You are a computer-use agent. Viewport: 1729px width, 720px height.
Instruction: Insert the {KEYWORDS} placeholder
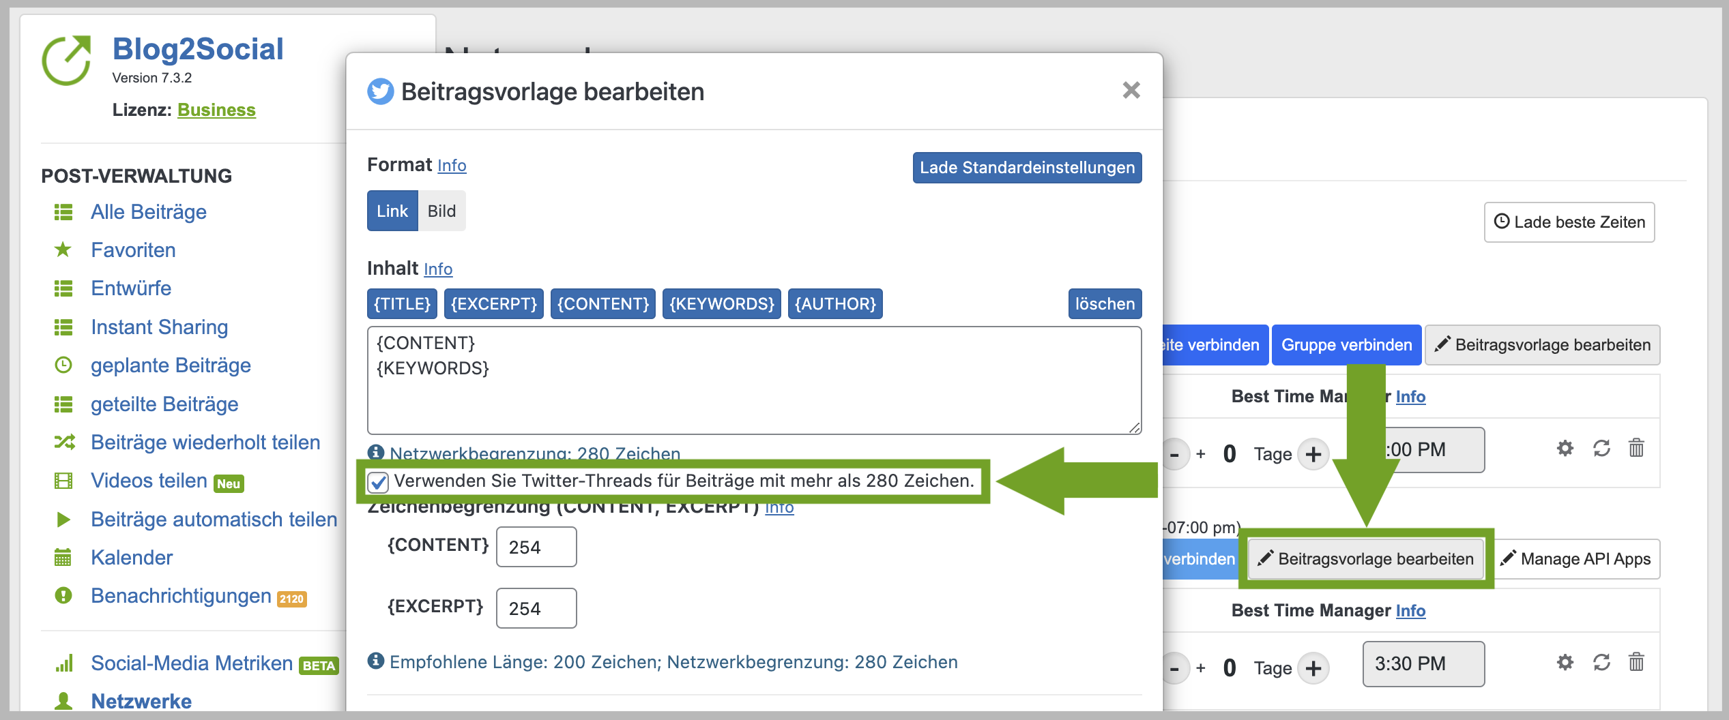click(722, 304)
